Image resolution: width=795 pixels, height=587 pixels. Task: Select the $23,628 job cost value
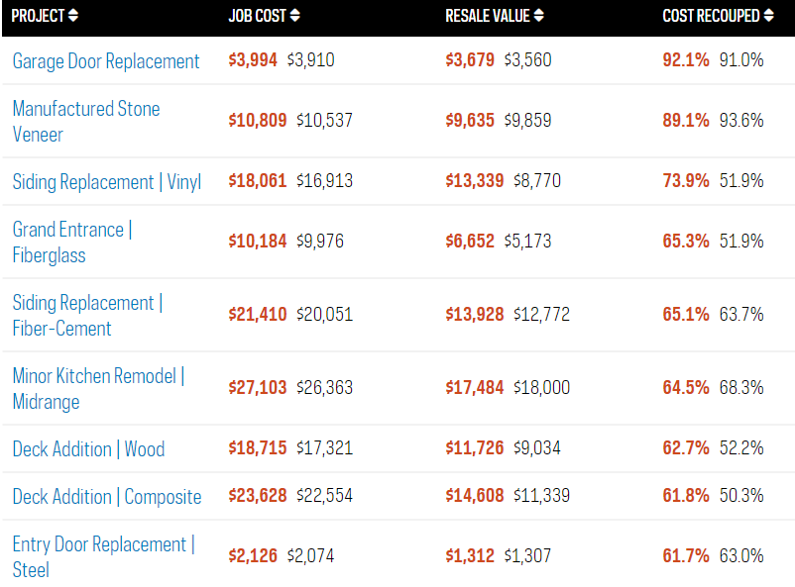coord(258,496)
